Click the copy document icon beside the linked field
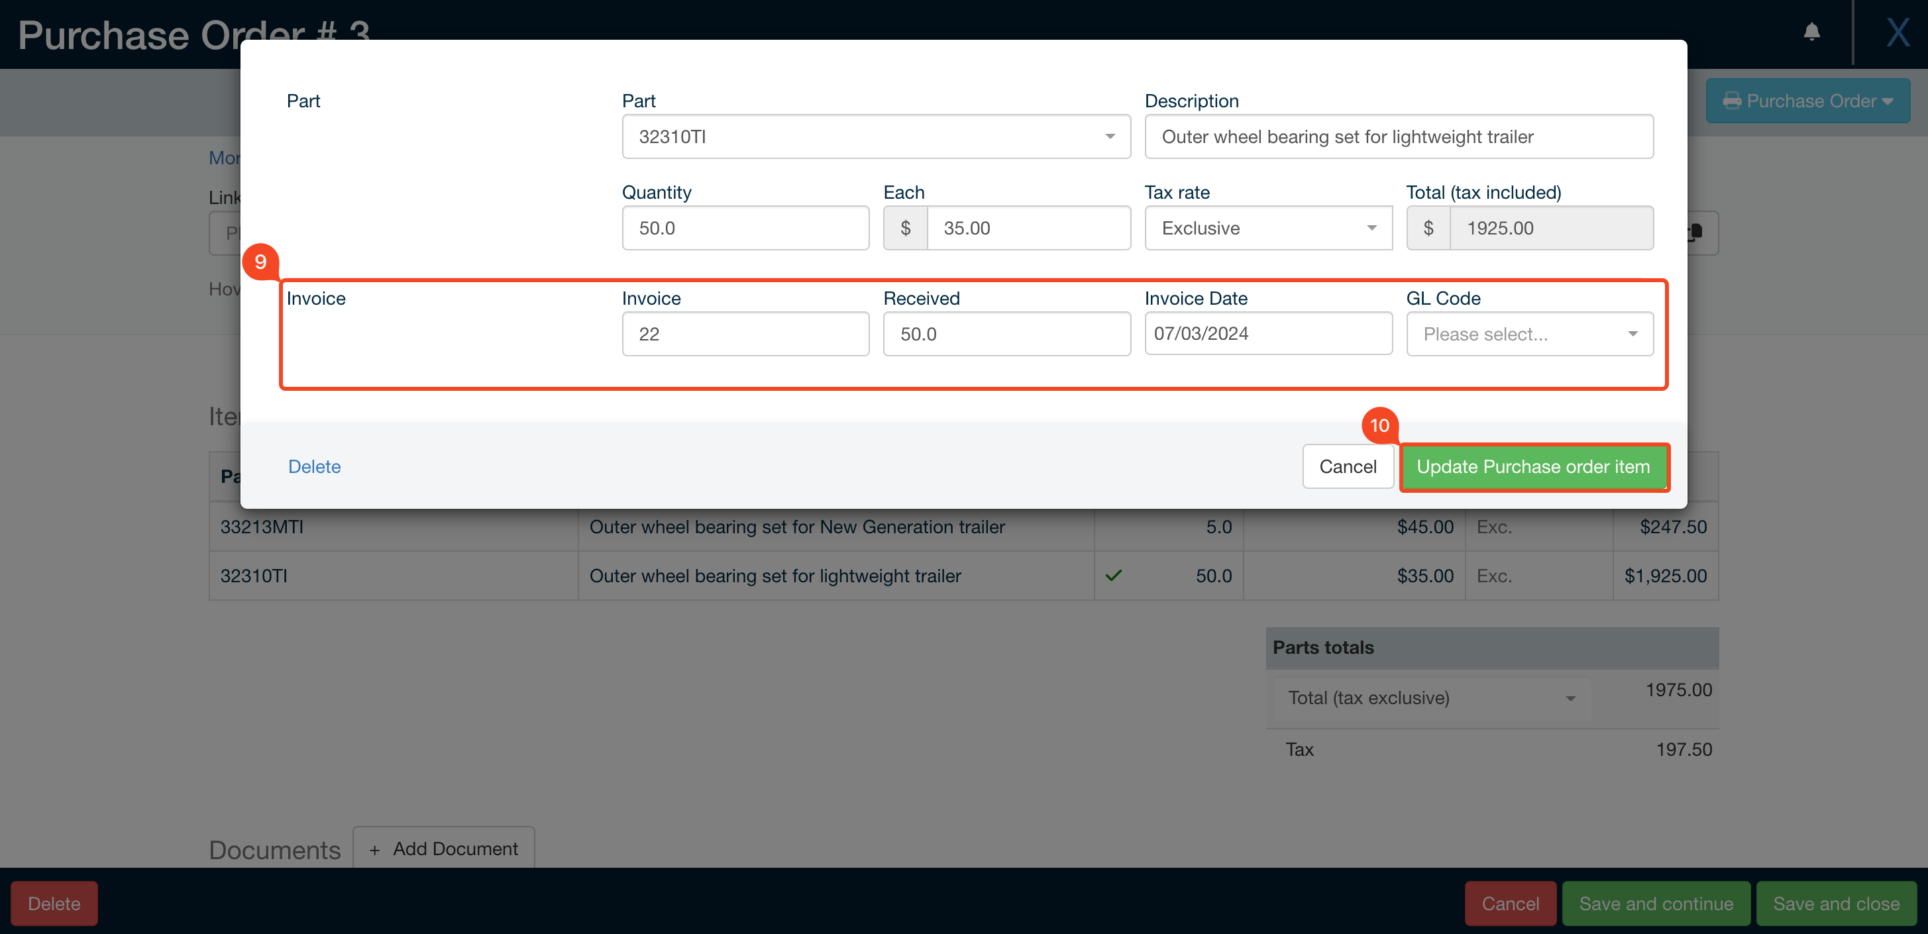The width and height of the screenshot is (1928, 934). click(1695, 233)
